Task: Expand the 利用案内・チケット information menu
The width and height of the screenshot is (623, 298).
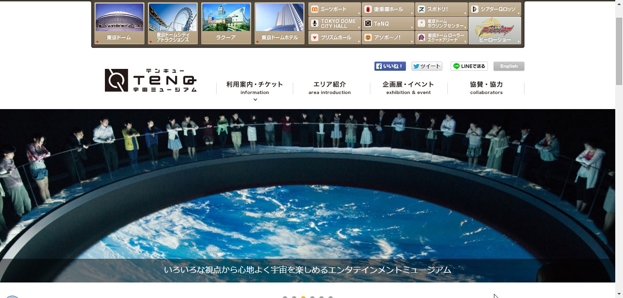Action: [254, 88]
